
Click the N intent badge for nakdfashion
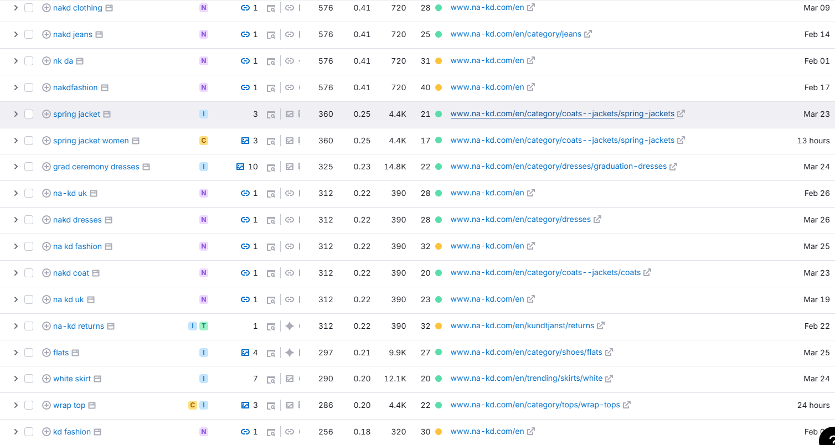point(204,87)
